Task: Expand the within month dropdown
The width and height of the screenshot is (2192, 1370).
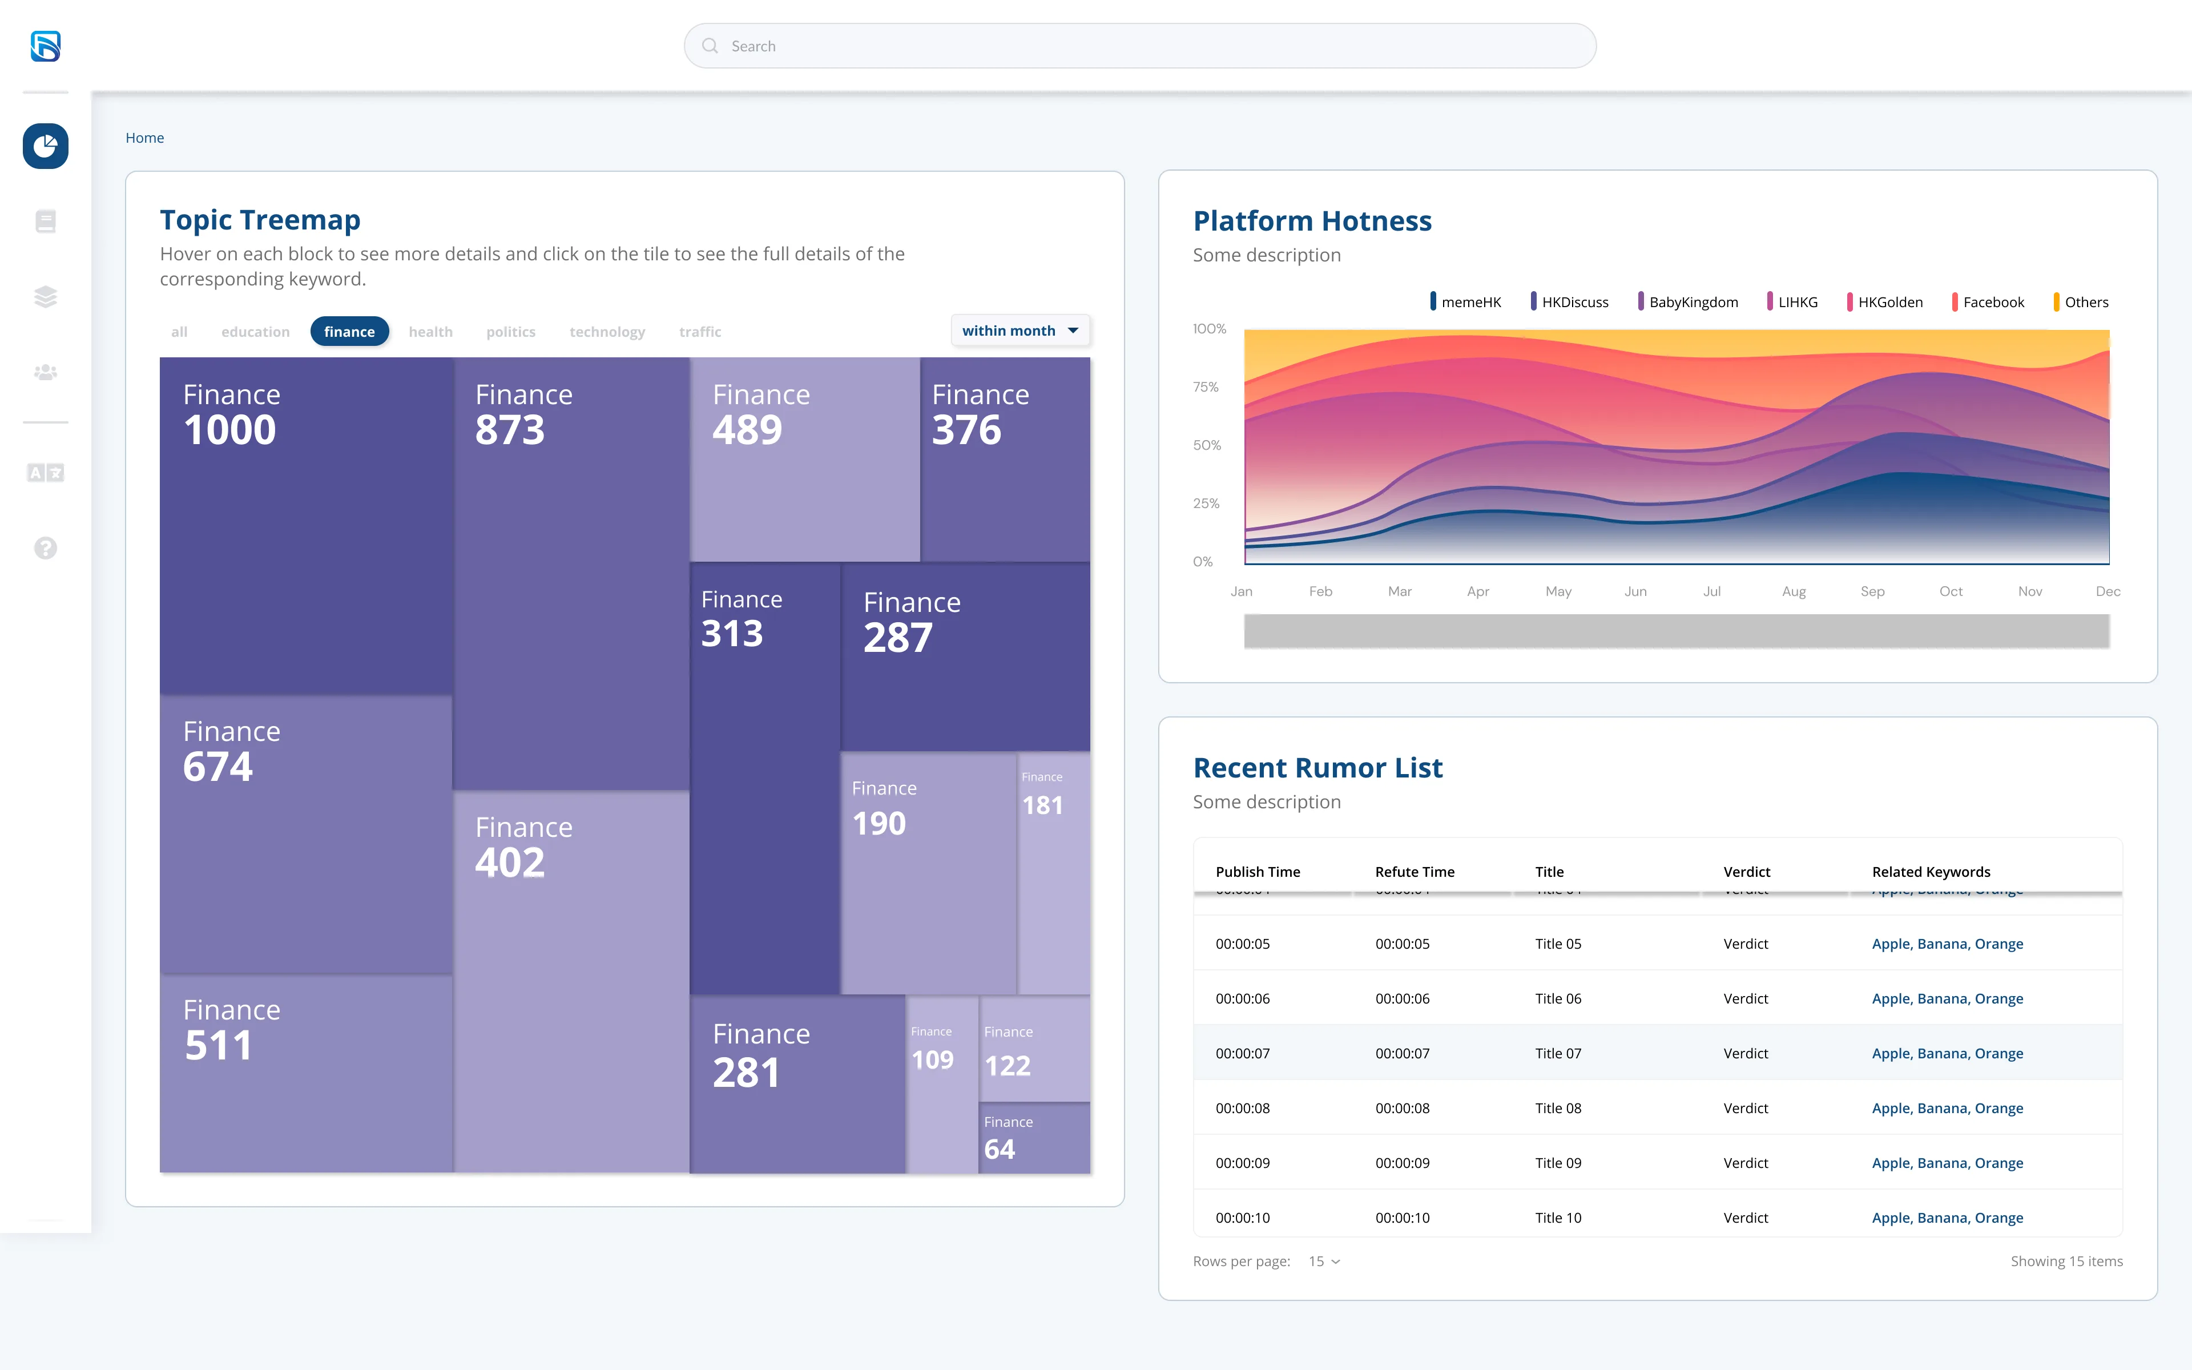Action: 1020,331
